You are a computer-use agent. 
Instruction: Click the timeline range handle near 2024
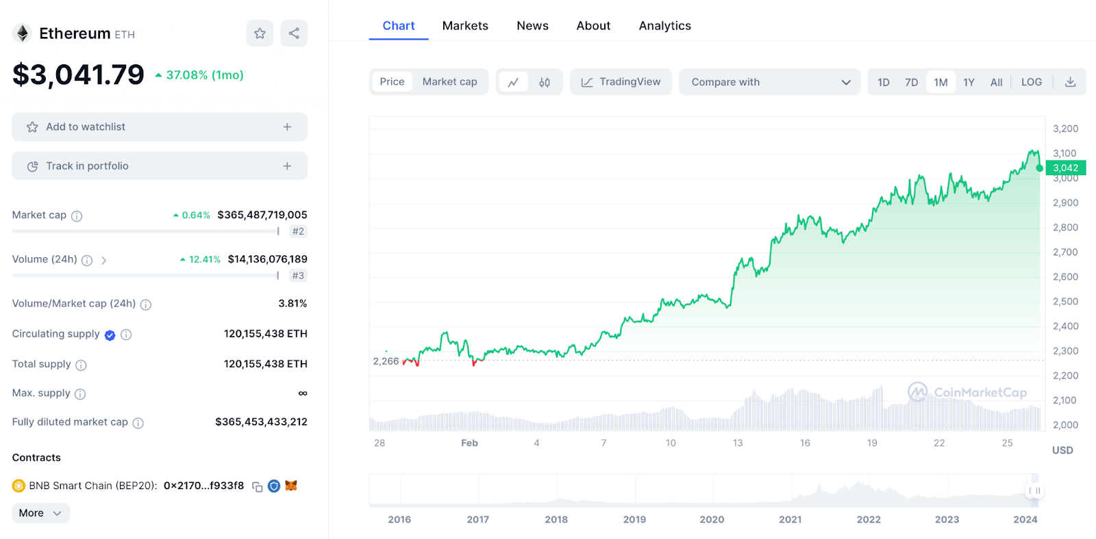coord(1034,490)
